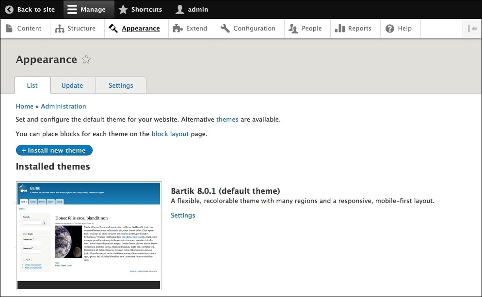Click the Installed themes heading
This screenshot has width=482, height=297.
click(53, 167)
